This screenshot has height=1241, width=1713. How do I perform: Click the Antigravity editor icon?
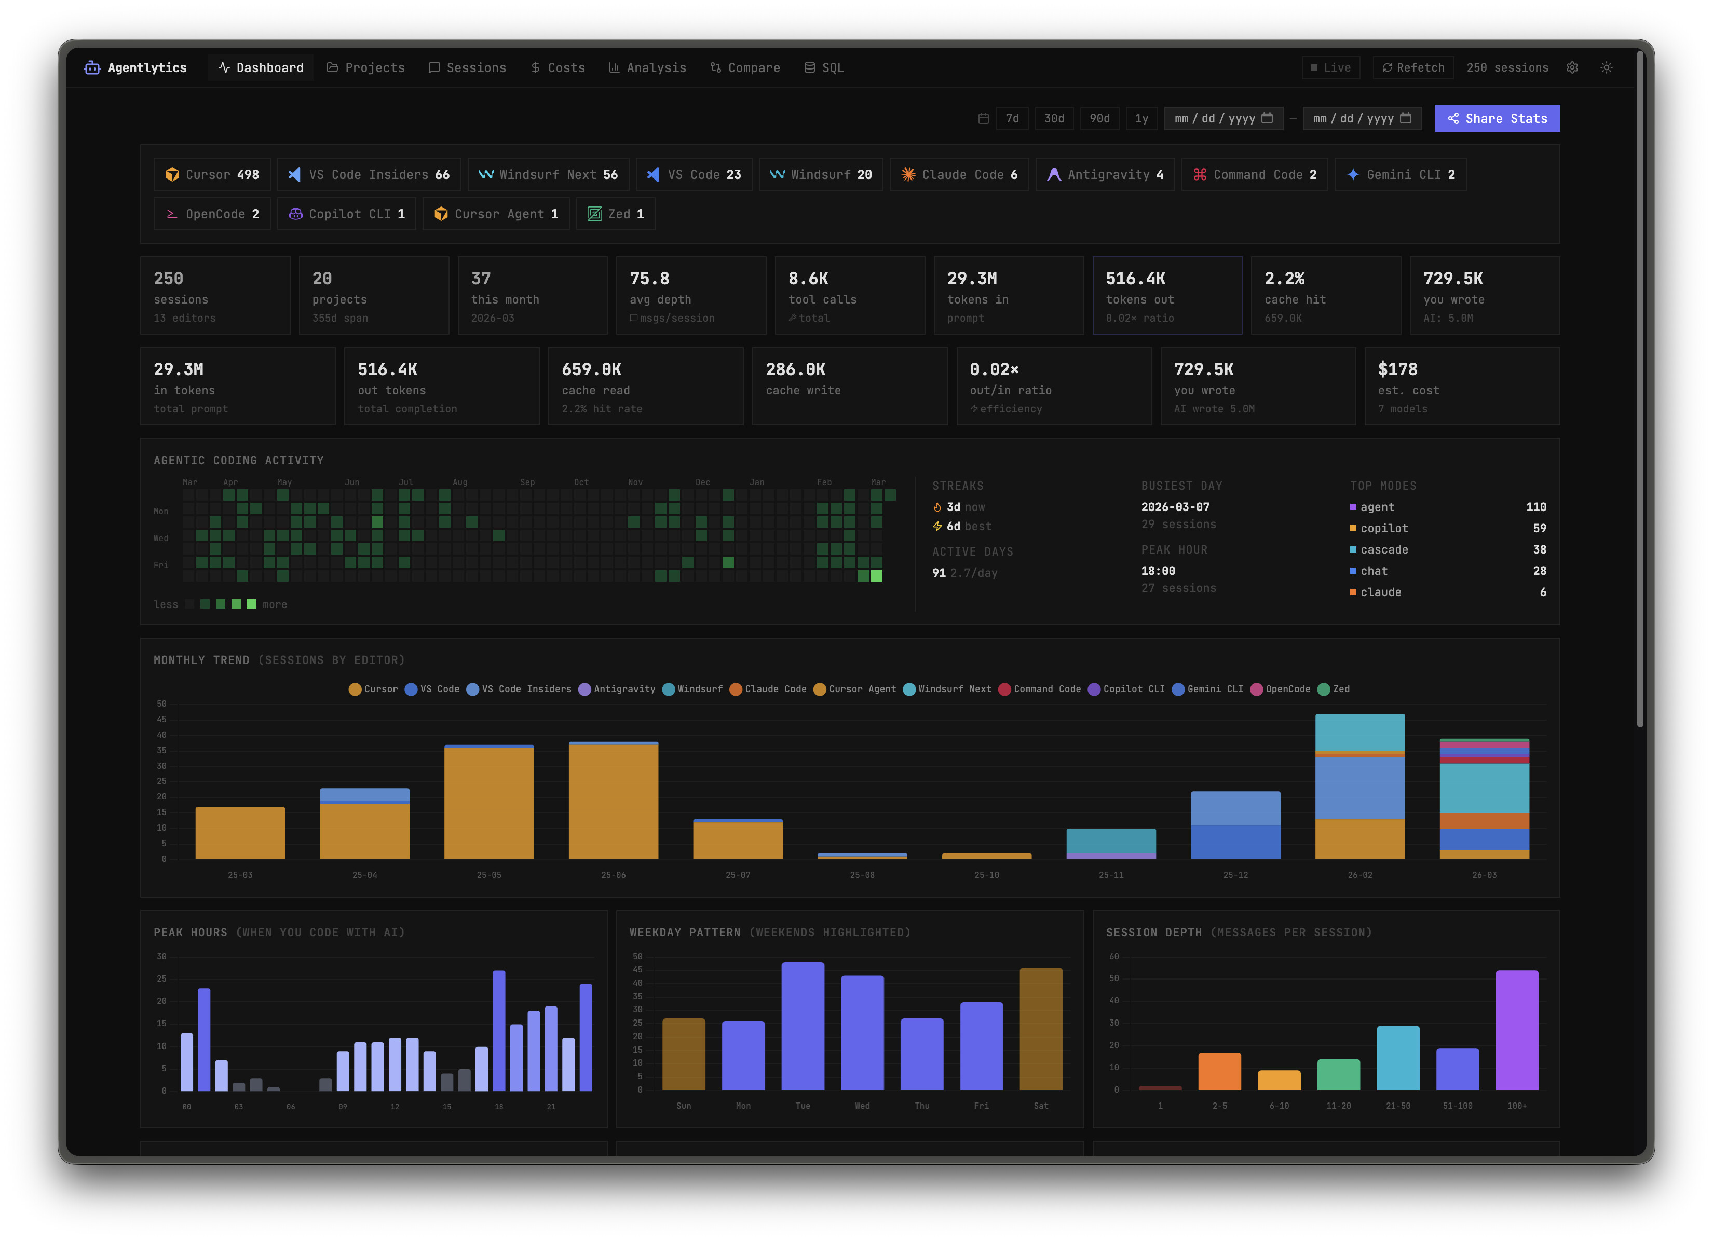tap(1054, 174)
